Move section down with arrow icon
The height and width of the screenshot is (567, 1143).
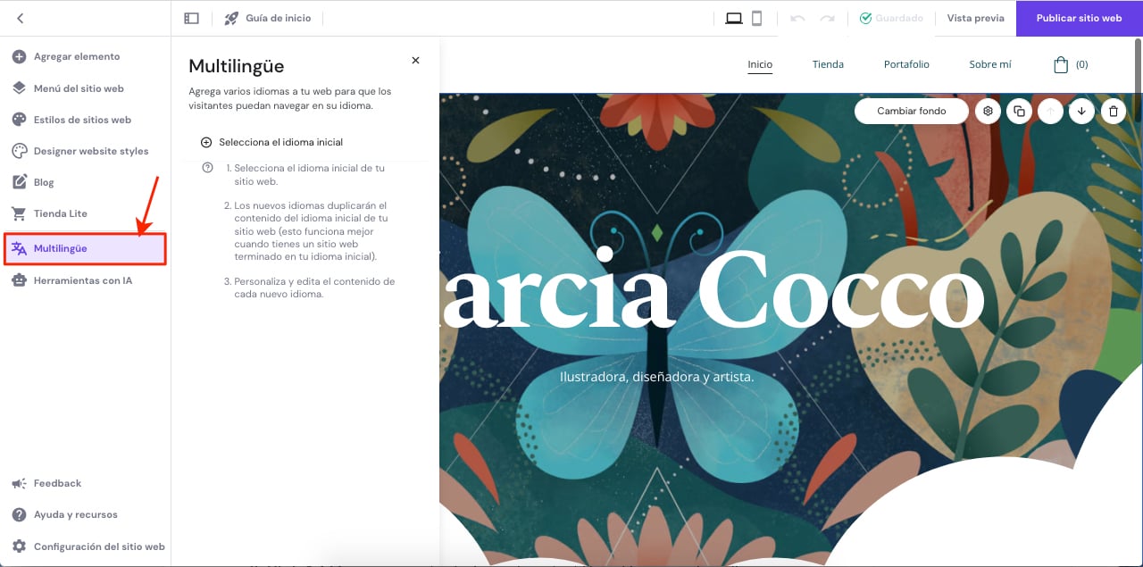click(1081, 112)
